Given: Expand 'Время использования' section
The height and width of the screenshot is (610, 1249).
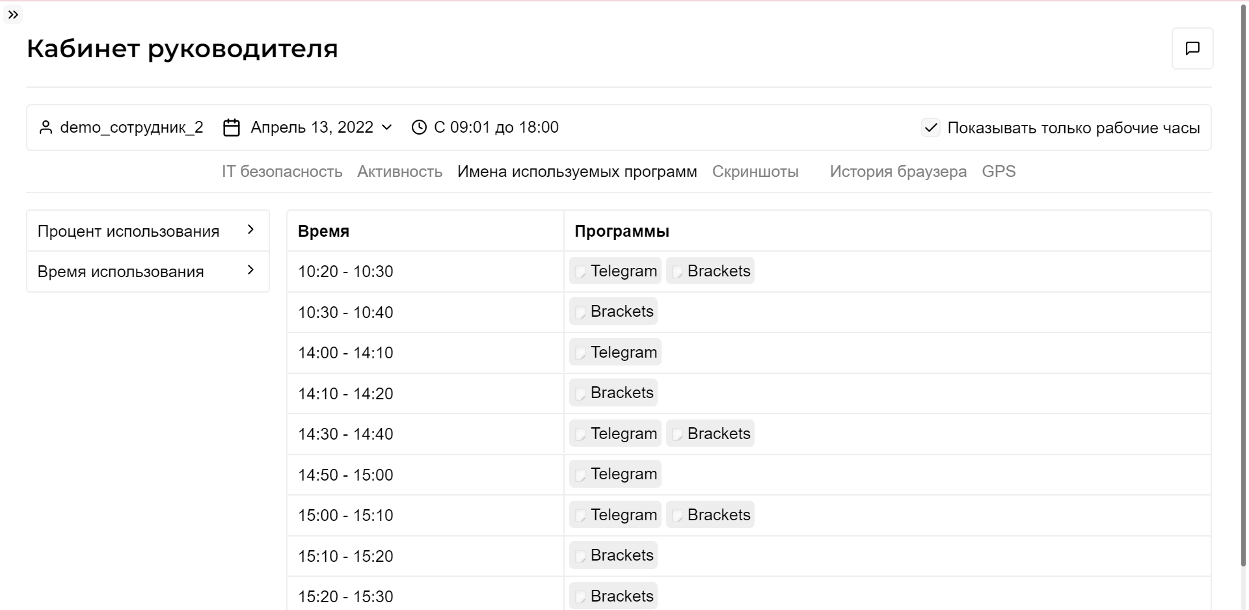Looking at the screenshot, I should 148,272.
